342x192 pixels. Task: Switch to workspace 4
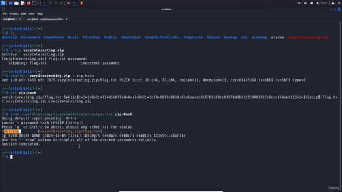pos(61,3)
